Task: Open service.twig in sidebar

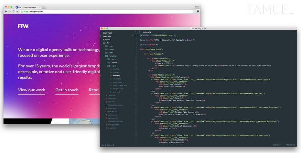Action: 117,79
